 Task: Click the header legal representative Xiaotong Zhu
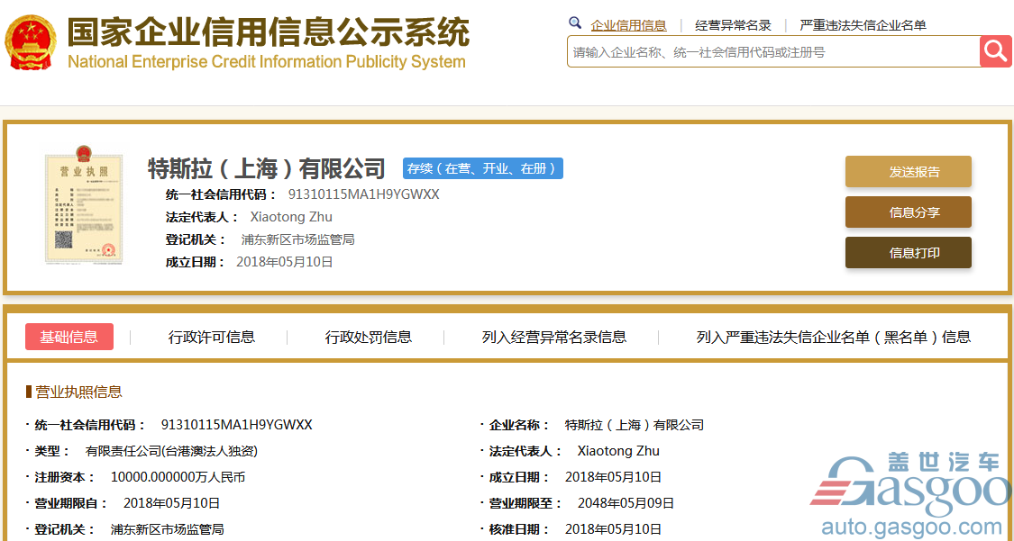coord(291,217)
